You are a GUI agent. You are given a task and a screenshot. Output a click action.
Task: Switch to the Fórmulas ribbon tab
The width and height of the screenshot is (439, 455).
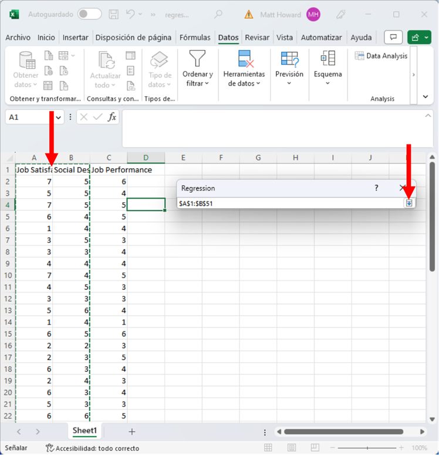point(195,38)
